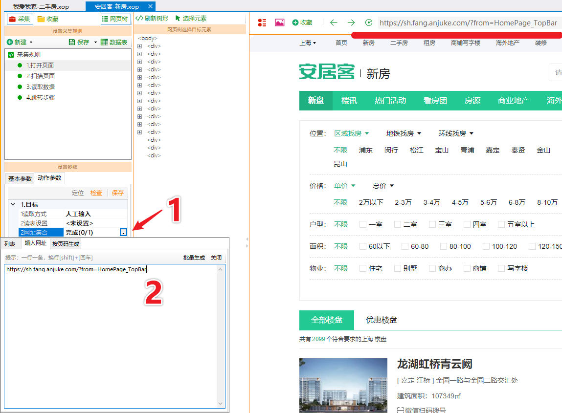Viewport: 562px width, 413px height.
Task: Tick the 二室 checkbox
Action: pos(398,224)
